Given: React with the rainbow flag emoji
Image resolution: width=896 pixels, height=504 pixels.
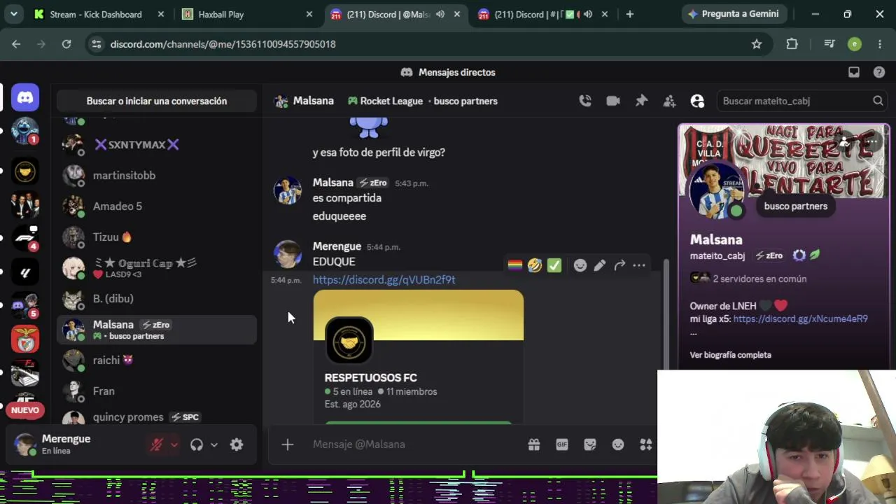Looking at the screenshot, I should [514, 265].
